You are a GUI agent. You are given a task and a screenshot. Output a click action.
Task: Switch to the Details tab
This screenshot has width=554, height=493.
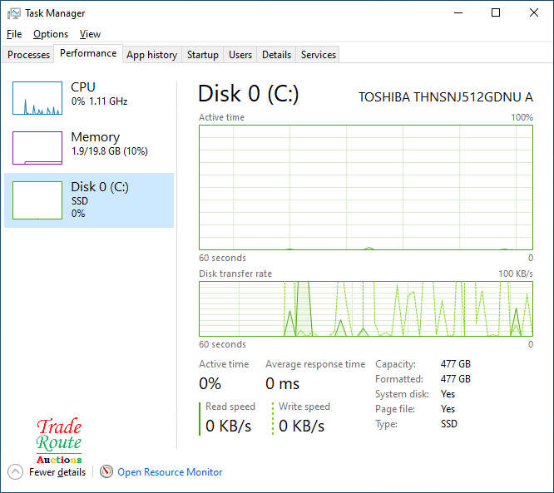coord(276,55)
